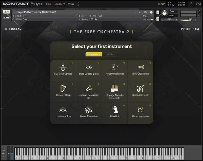Pick the Lineage Melodic Ensemble

[115, 92]
